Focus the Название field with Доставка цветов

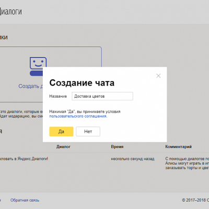(102, 96)
